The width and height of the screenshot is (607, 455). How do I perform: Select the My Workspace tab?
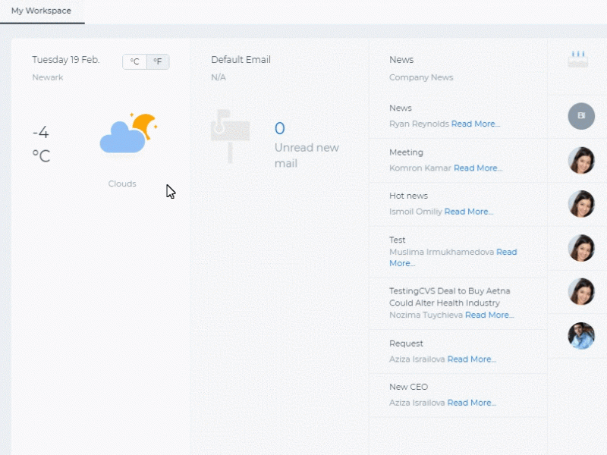coord(42,11)
